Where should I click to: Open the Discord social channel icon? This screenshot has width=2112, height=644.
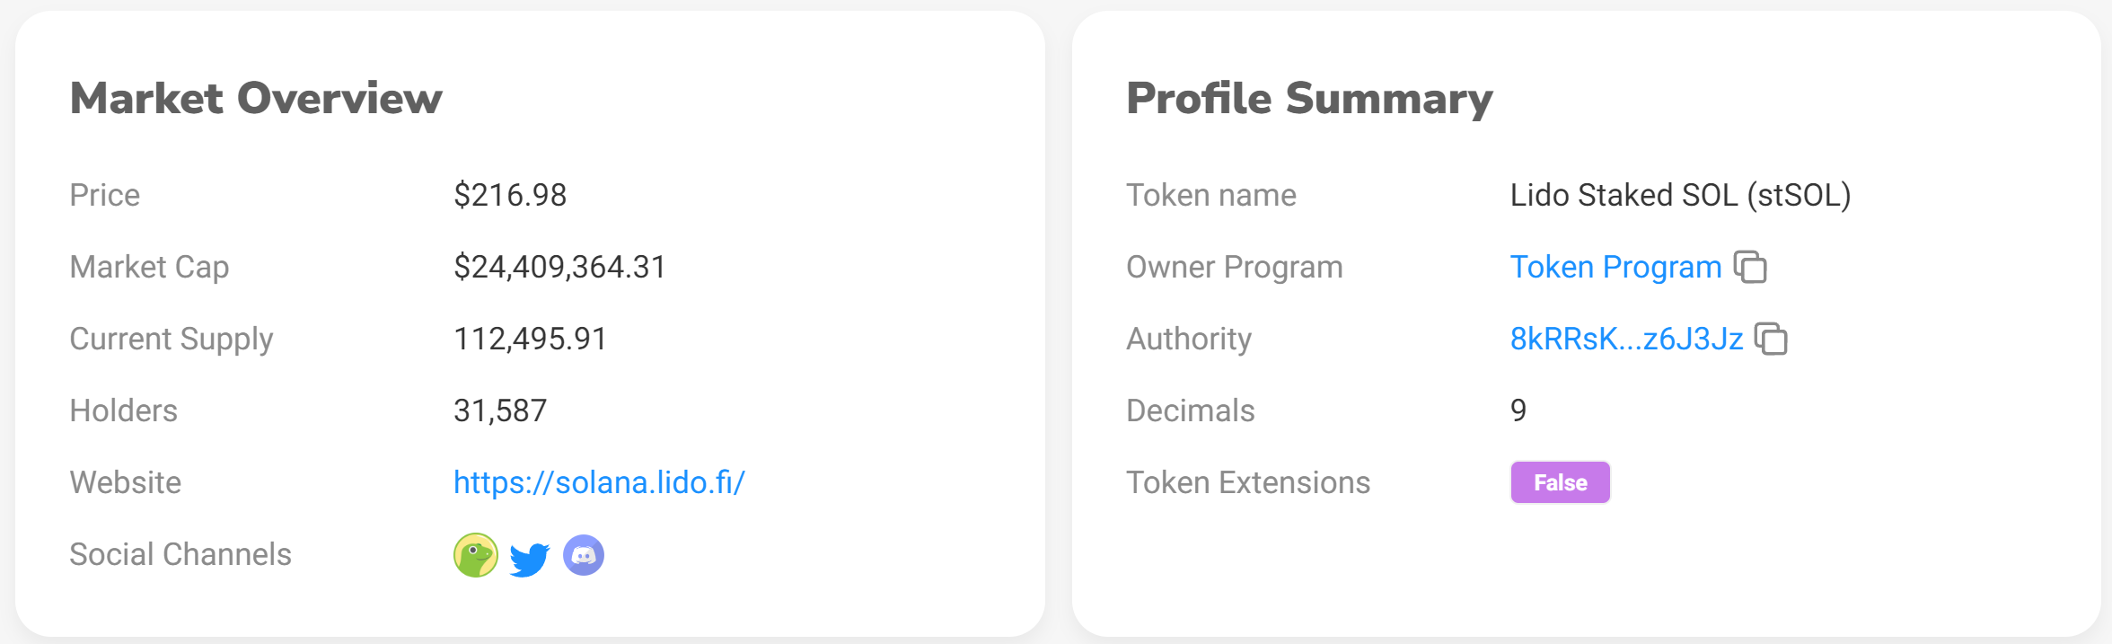(584, 555)
